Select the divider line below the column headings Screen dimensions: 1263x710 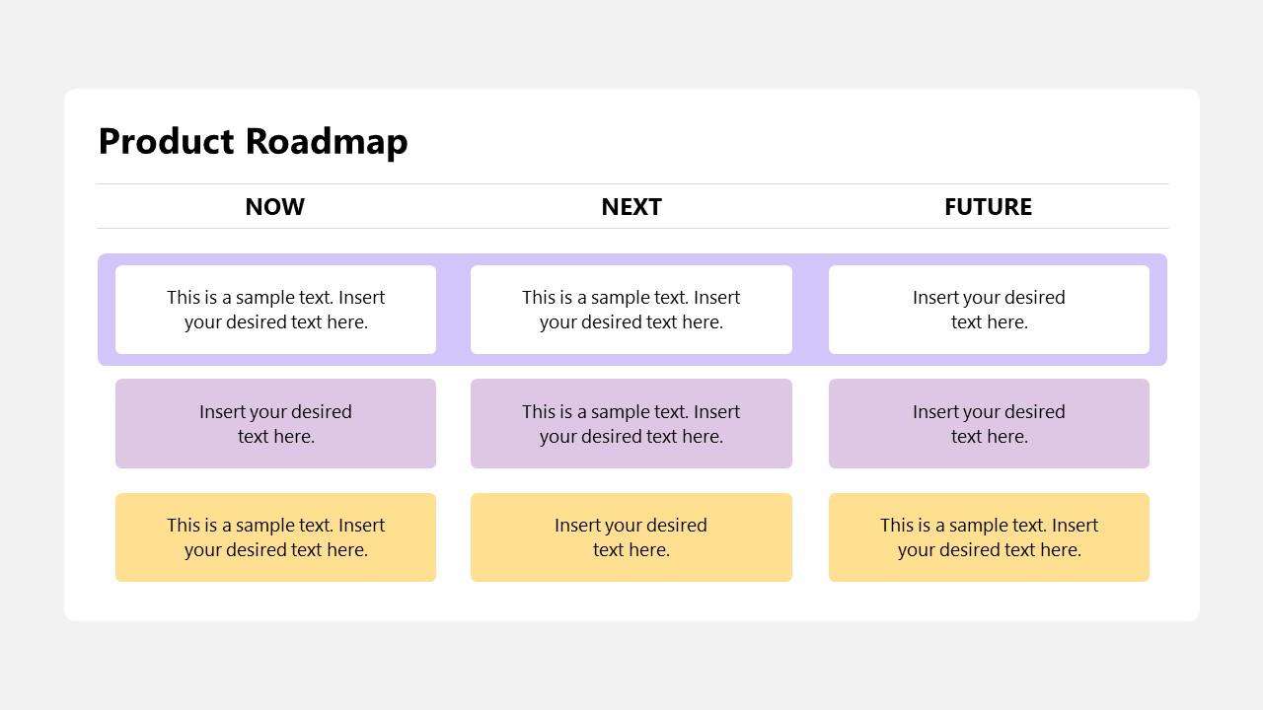point(631,229)
